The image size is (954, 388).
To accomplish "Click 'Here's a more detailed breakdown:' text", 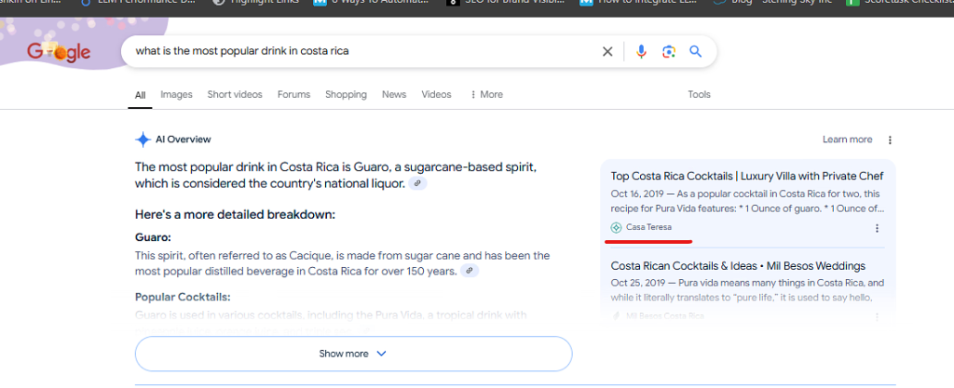I will click(x=235, y=214).
